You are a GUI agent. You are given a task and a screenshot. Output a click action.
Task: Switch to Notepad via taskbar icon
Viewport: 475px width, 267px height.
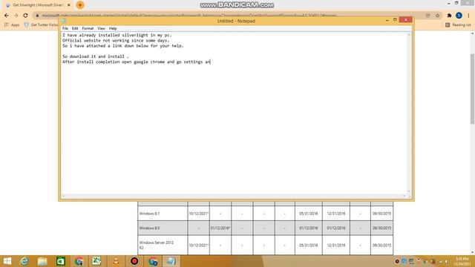tap(171, 261)
